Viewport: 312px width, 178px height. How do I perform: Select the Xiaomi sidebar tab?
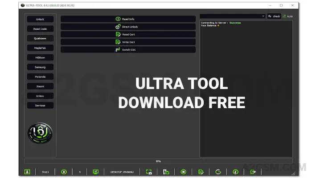tap(40, 86)
